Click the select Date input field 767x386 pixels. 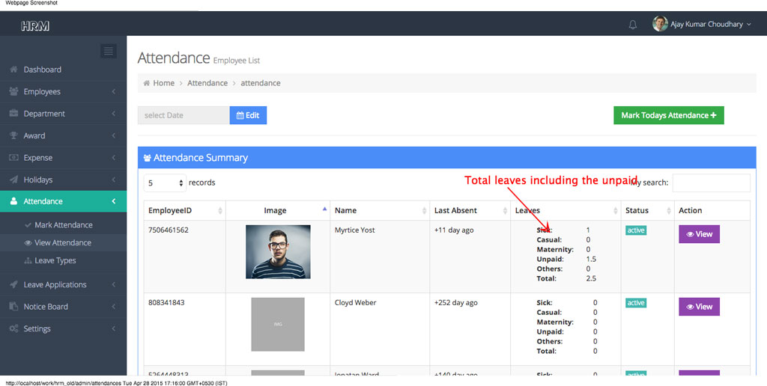tap(184, 115)
